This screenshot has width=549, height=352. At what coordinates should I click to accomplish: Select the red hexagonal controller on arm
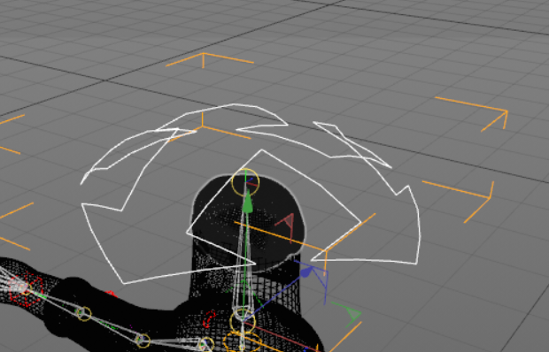coord(26,288)
